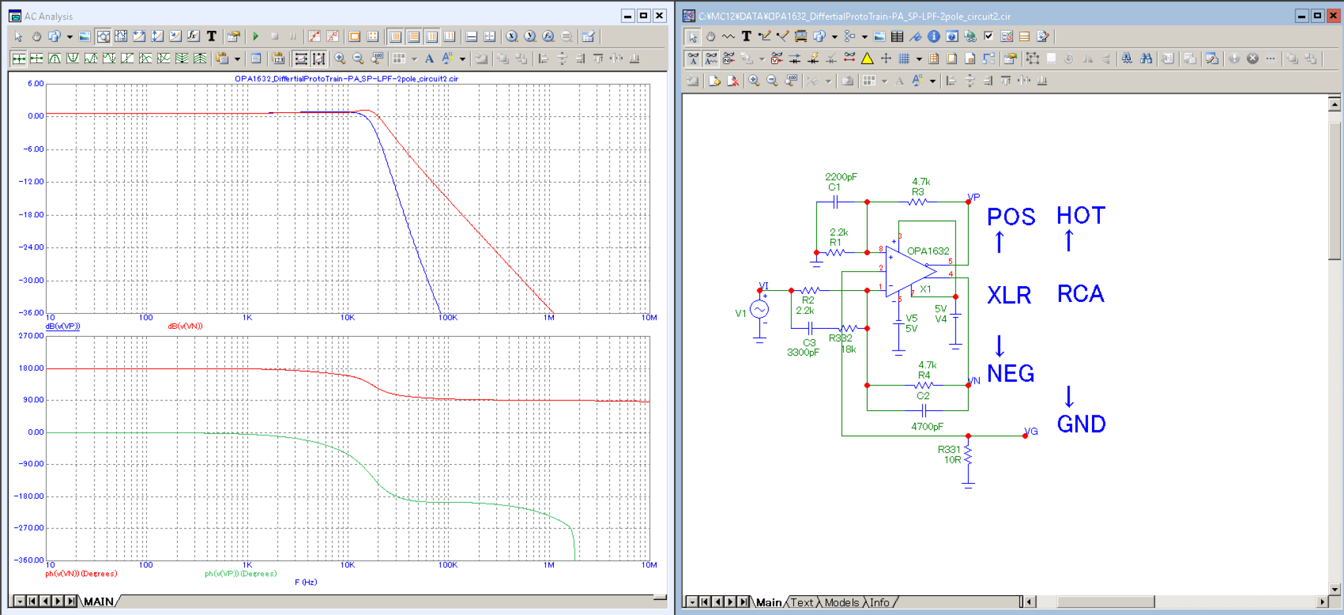Open the grid style dropdown in schematic toolbar
Viewport: 1344px width, 615px height.
919,59
